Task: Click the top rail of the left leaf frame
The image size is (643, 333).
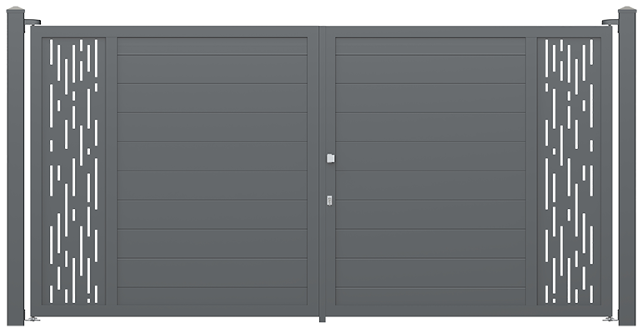Action: [175, 32]
